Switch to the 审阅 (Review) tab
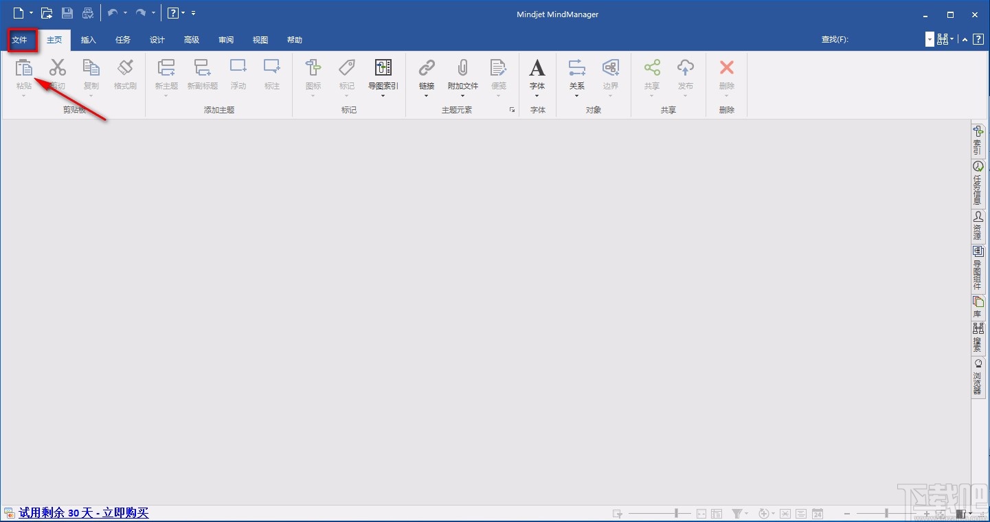Image resolution: width=990 pixels, height=522 pixels. tap(226, 40)
